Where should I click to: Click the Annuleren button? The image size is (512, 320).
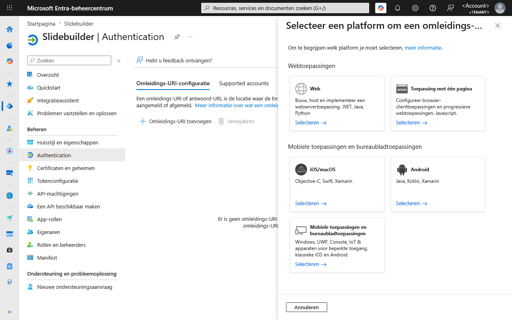point(306,307)
